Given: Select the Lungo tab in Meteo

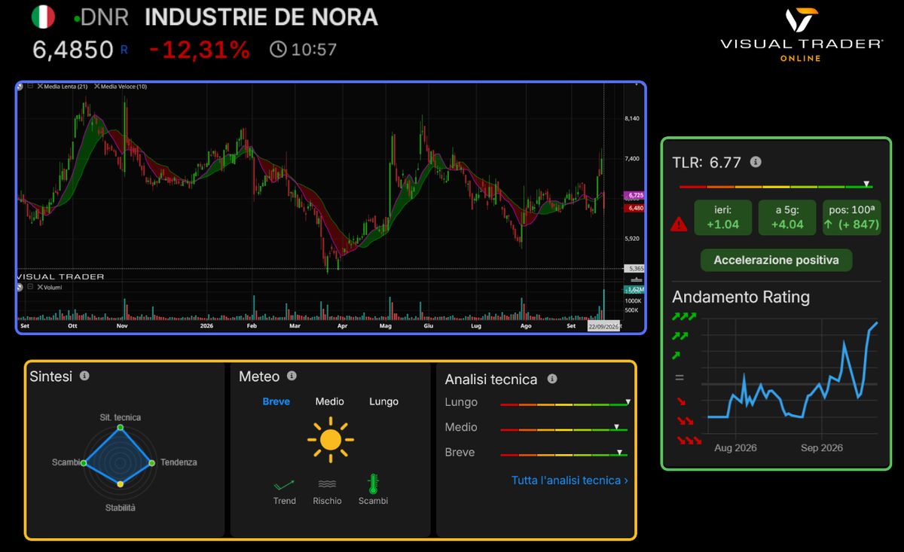Looking at the screenshot, I should pos(383,401).
